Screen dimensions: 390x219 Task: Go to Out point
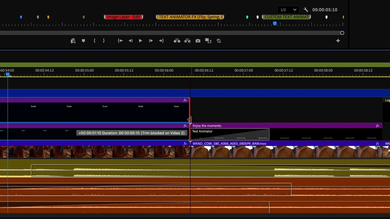[161, 41]
